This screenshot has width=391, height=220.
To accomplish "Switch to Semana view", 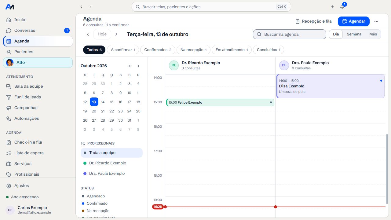I will pyautogui.click(x=354, y=34).
